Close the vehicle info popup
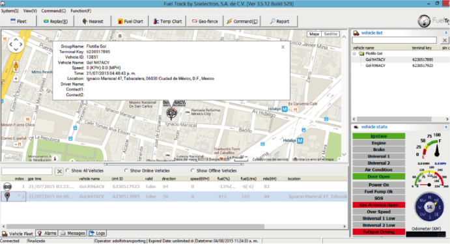This screenshot has height=244, width=450. coord(283,47)
